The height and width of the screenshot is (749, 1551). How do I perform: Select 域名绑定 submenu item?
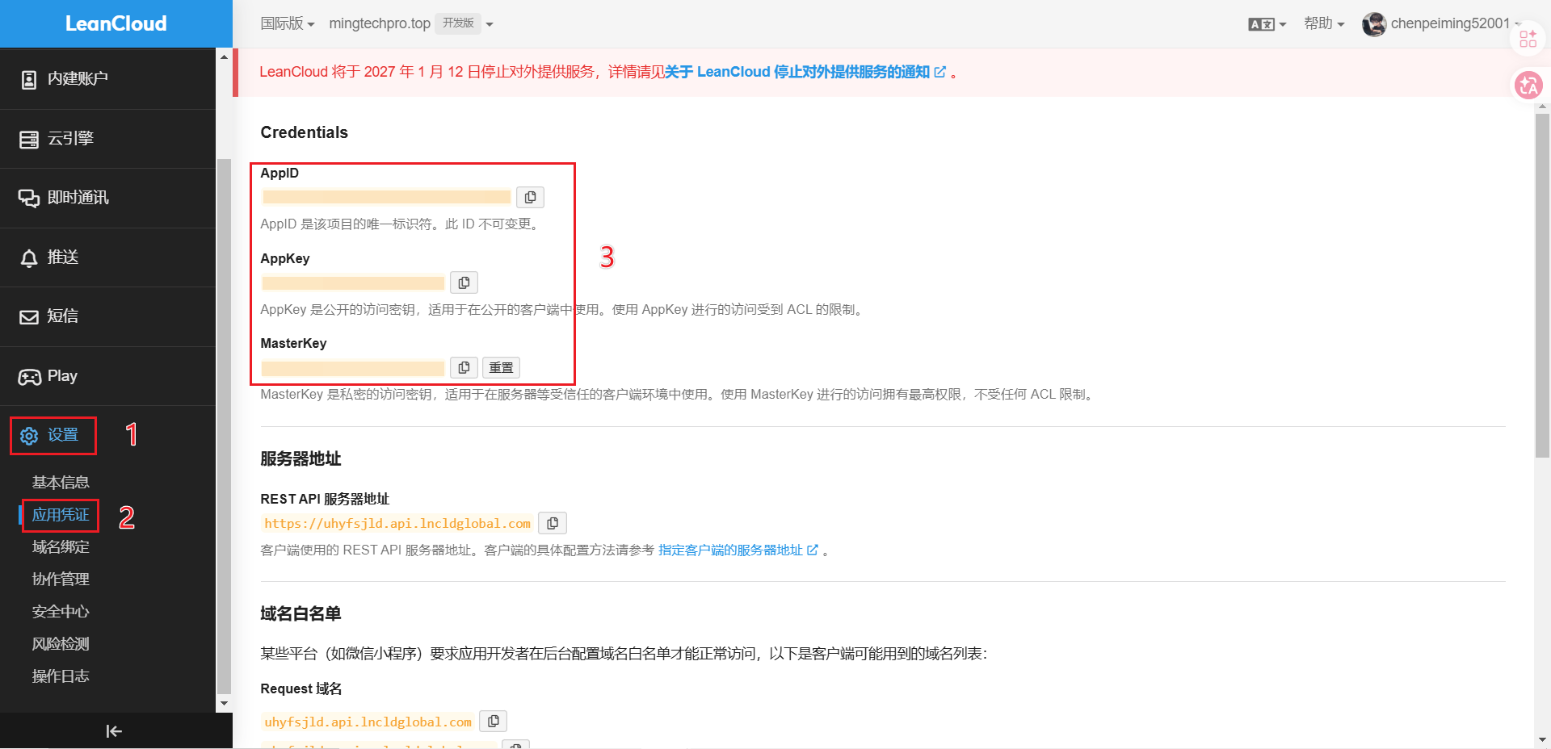[61, 547]
